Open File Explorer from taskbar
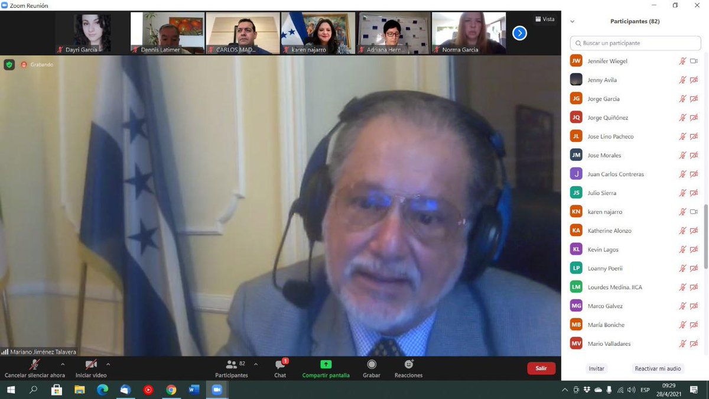The width and height of the screenshot is (709, 399). (80, 390)
